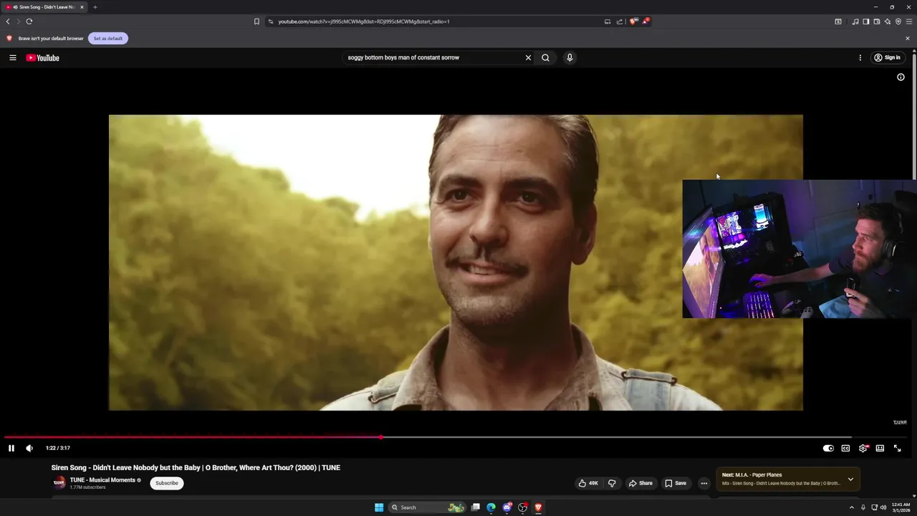Viewport: 917px width, 516px height.
Task: Open the Brave Shields lion icon
Action: 633,21
